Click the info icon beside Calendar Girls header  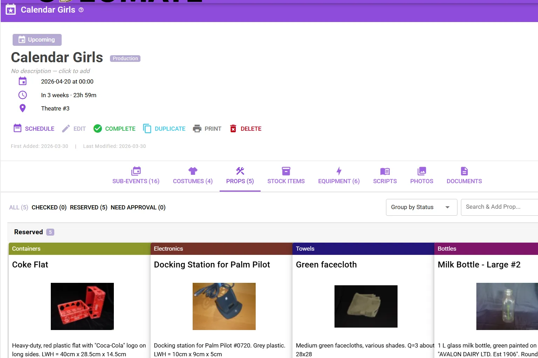[81, 10]
